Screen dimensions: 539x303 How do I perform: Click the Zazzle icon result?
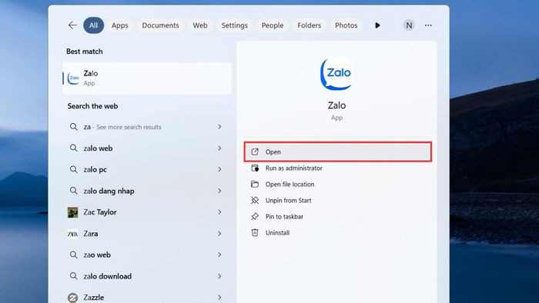(72, 298)
